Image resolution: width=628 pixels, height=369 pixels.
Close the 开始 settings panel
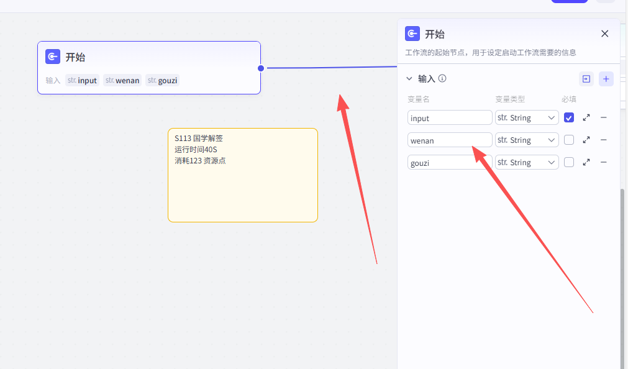604,34
